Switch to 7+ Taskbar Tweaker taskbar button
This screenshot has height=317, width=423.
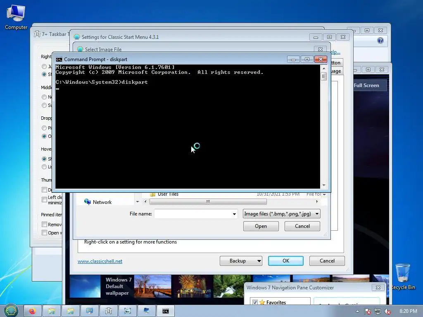[109, 311]
